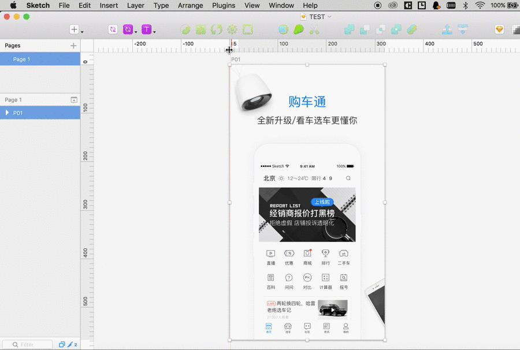Click the purple Text tool icon
Image resolution: width=520 pixels, height=350 pixels.
[x=147, y=29]
